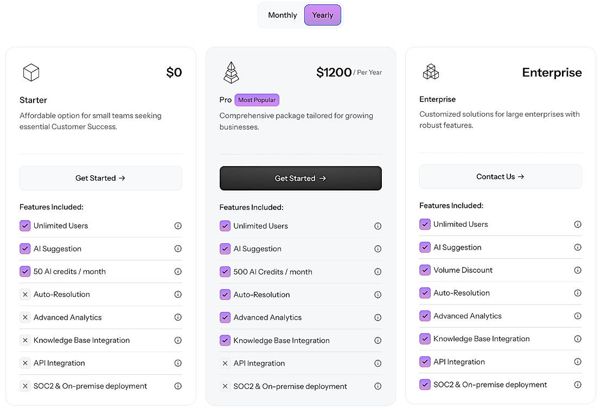
Task: Click the Pro plan name text
Action: (x=226, y=100)
